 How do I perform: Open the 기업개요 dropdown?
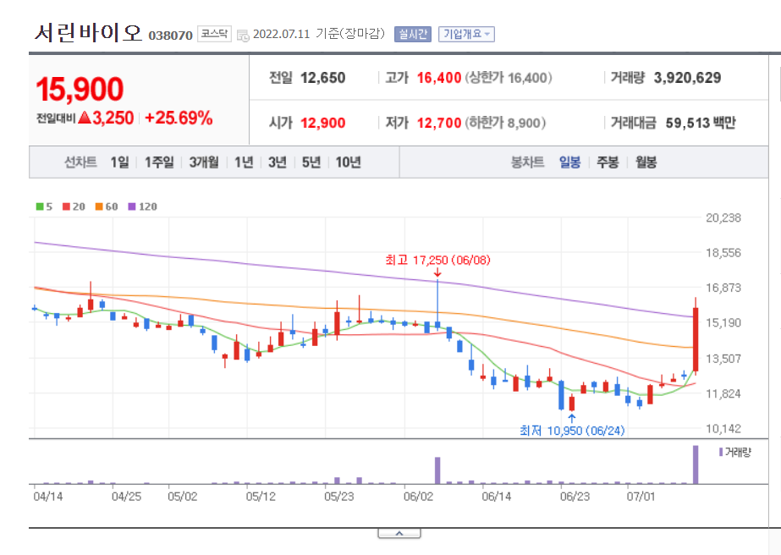[x=466, y=35]
